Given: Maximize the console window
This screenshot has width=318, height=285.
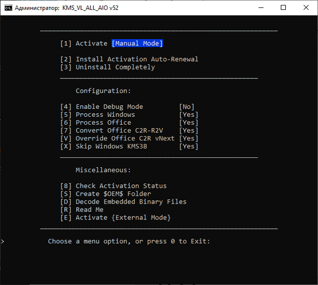Looking at the screenshot, I should click(283, 8).
